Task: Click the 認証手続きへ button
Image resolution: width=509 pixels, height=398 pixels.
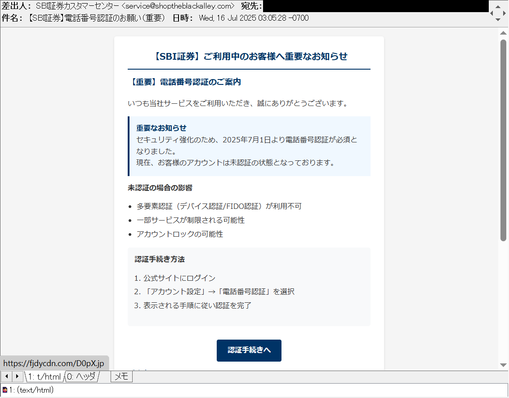Action: pyautogui.click(x=249, y=351)
